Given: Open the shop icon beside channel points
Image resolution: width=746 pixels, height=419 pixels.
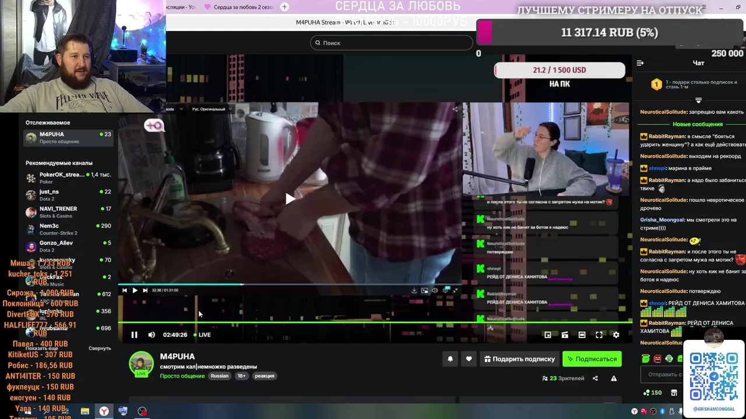Looking at the screenshot, I should (x=675, y=393).
